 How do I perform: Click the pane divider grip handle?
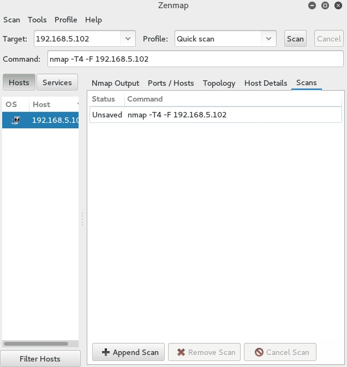pos(82,219)
